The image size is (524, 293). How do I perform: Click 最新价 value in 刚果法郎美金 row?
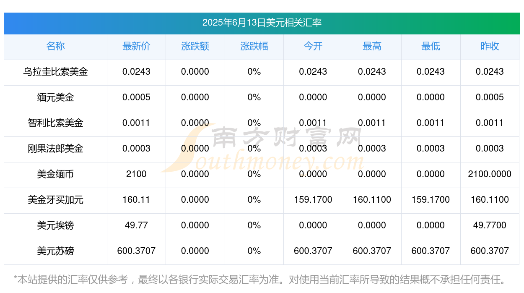(136, 149)
